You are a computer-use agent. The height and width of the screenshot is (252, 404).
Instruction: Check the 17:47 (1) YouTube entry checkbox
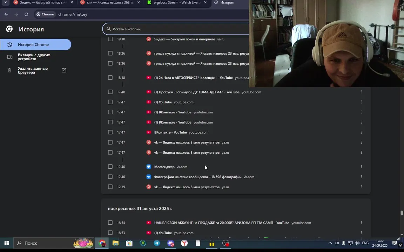110,102
